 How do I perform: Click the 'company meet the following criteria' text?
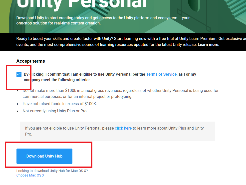tap(57, 80)
